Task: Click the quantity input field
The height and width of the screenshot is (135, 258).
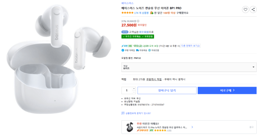Action: pos(127,90)
